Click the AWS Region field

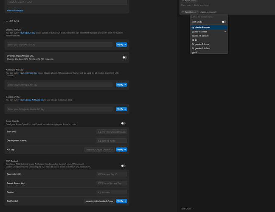coord(112,192)
